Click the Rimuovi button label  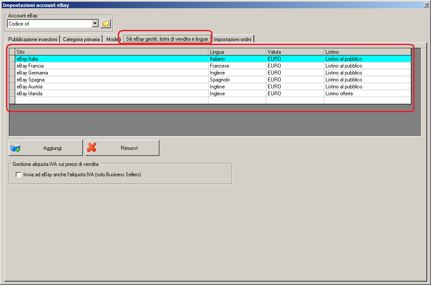[x=129, y=148]
